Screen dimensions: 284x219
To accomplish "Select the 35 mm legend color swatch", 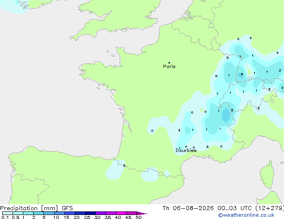I will pos(111,213).
